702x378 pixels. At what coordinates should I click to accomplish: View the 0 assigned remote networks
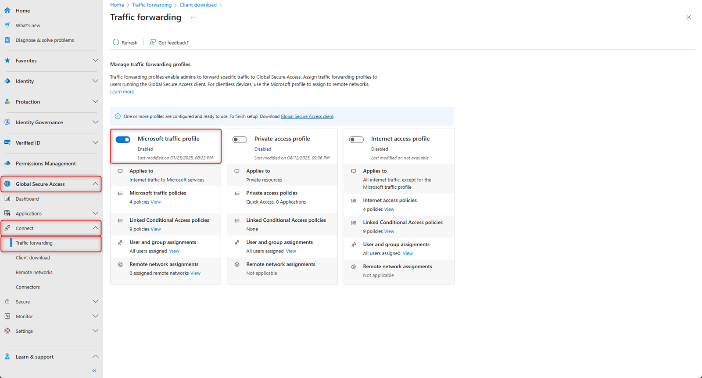click(x=195, y=273)
